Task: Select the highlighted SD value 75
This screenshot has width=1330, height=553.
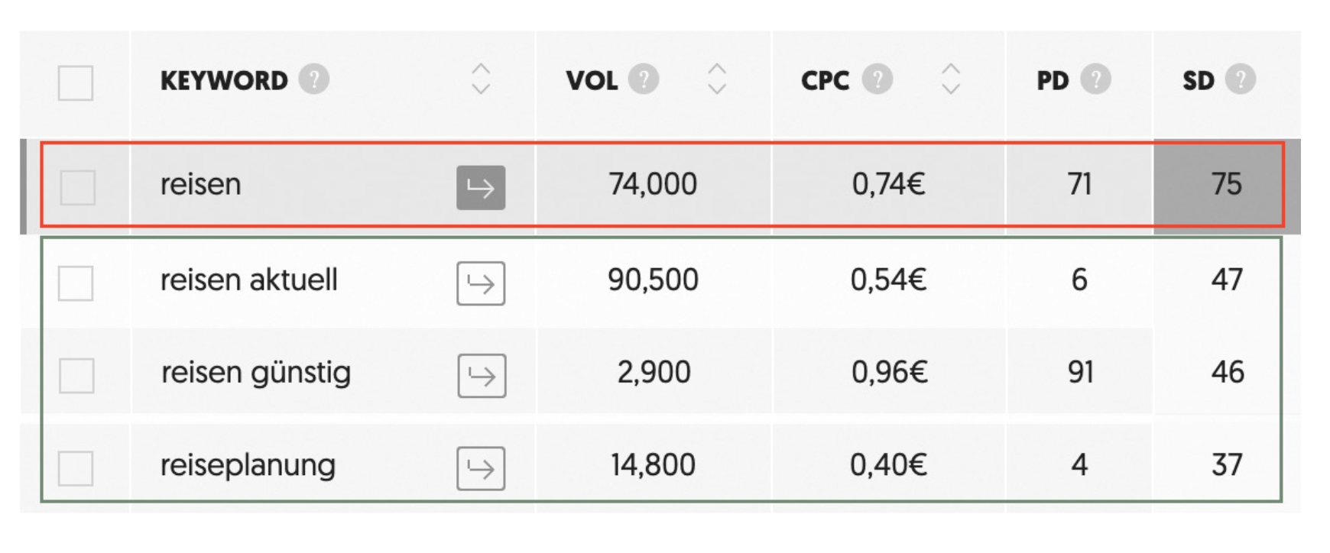Action: [1226, 184]
